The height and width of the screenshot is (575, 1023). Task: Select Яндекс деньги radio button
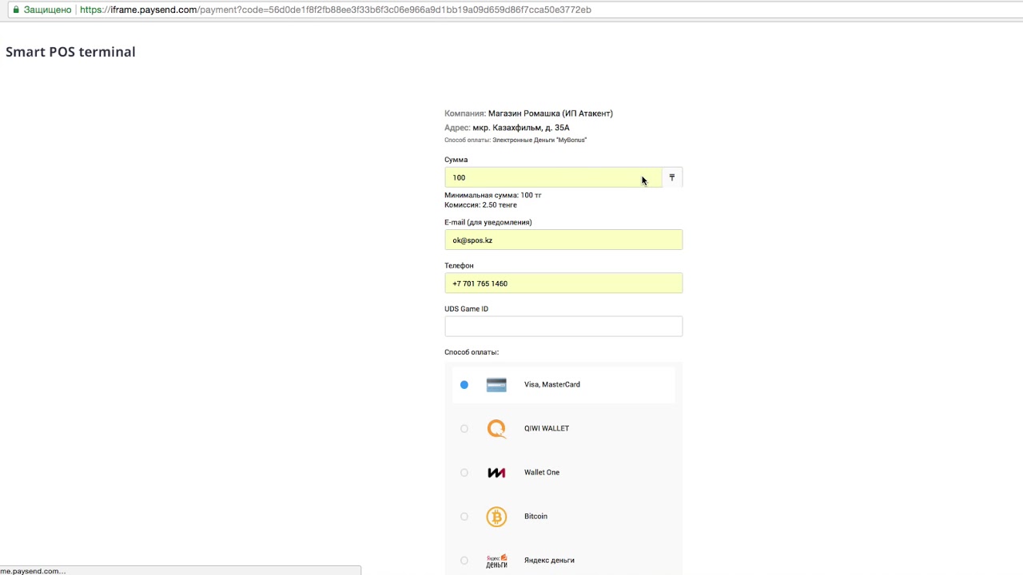(464, 561)
